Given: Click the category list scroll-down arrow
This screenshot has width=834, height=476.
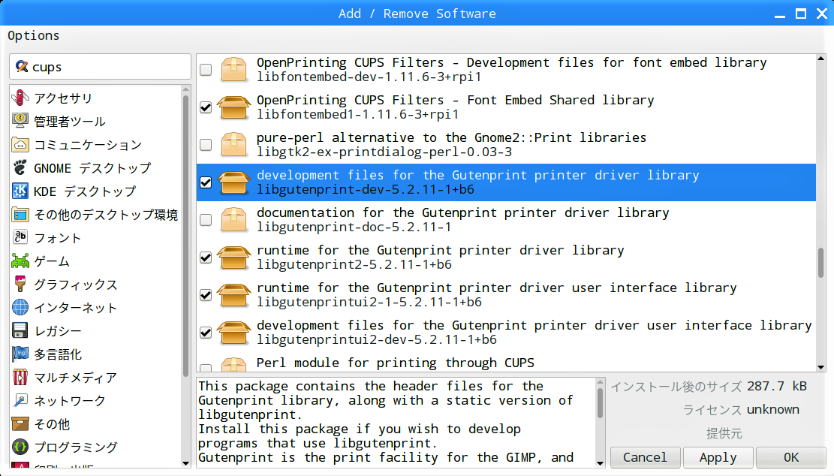Looking at the screenshot, I should pyautogui.click(x=185, y=463).
